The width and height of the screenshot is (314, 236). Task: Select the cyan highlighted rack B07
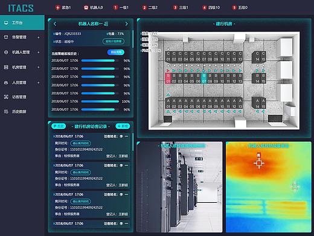pyautogui.click(x=204, y=79)
